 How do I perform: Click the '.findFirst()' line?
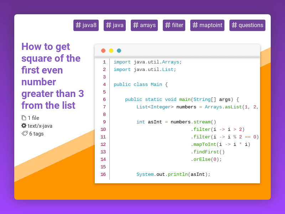tap(208, 152)
